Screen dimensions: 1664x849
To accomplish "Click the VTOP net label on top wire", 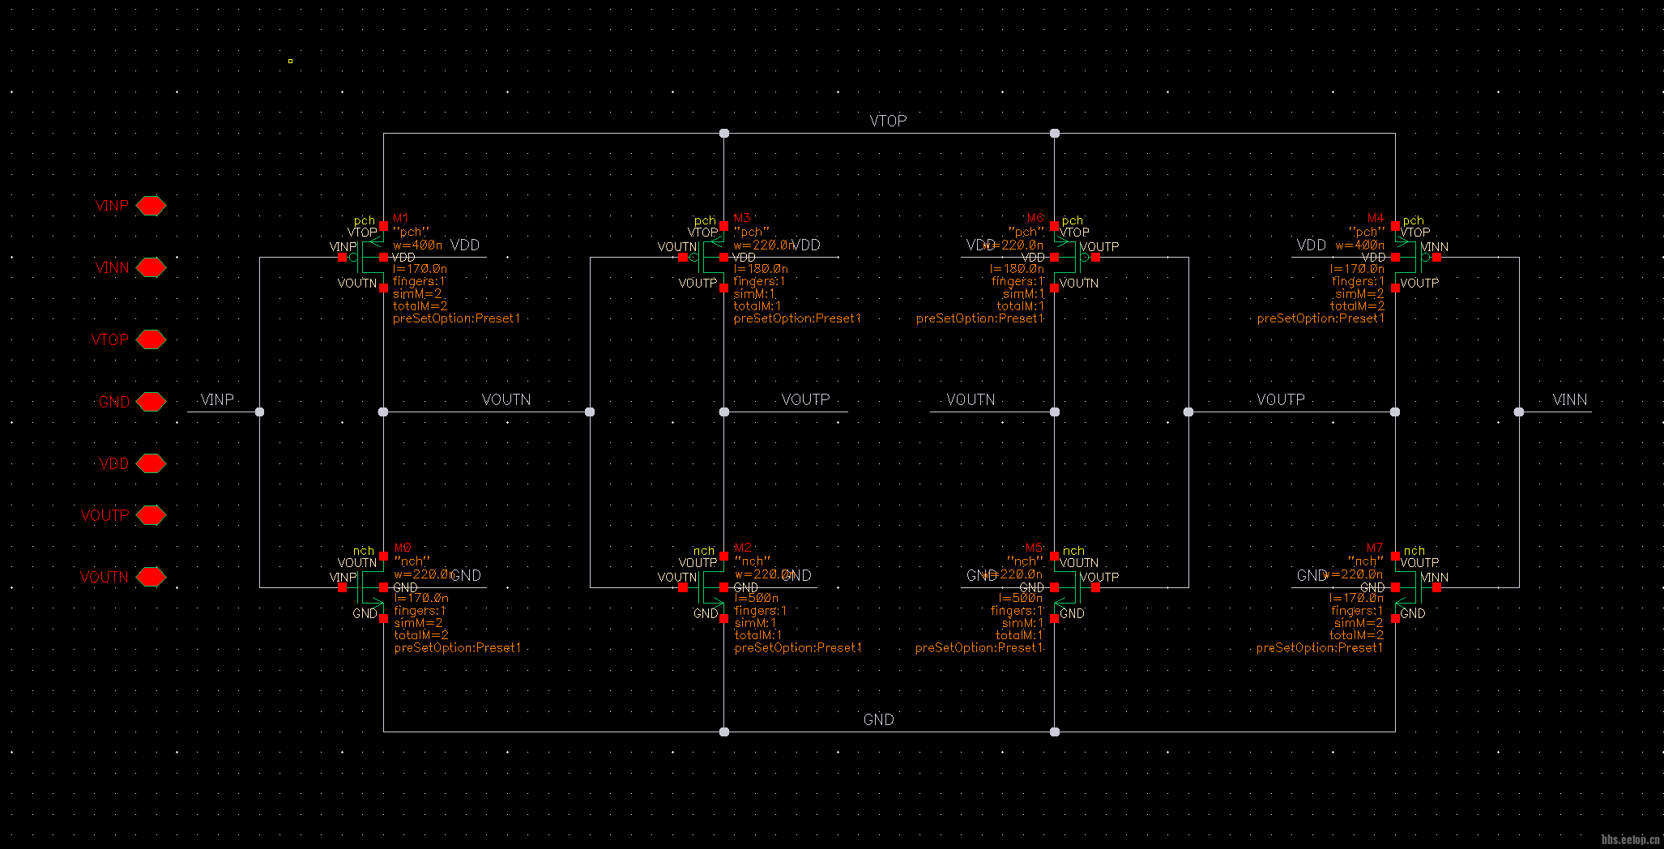I will (x=888, y=121).
